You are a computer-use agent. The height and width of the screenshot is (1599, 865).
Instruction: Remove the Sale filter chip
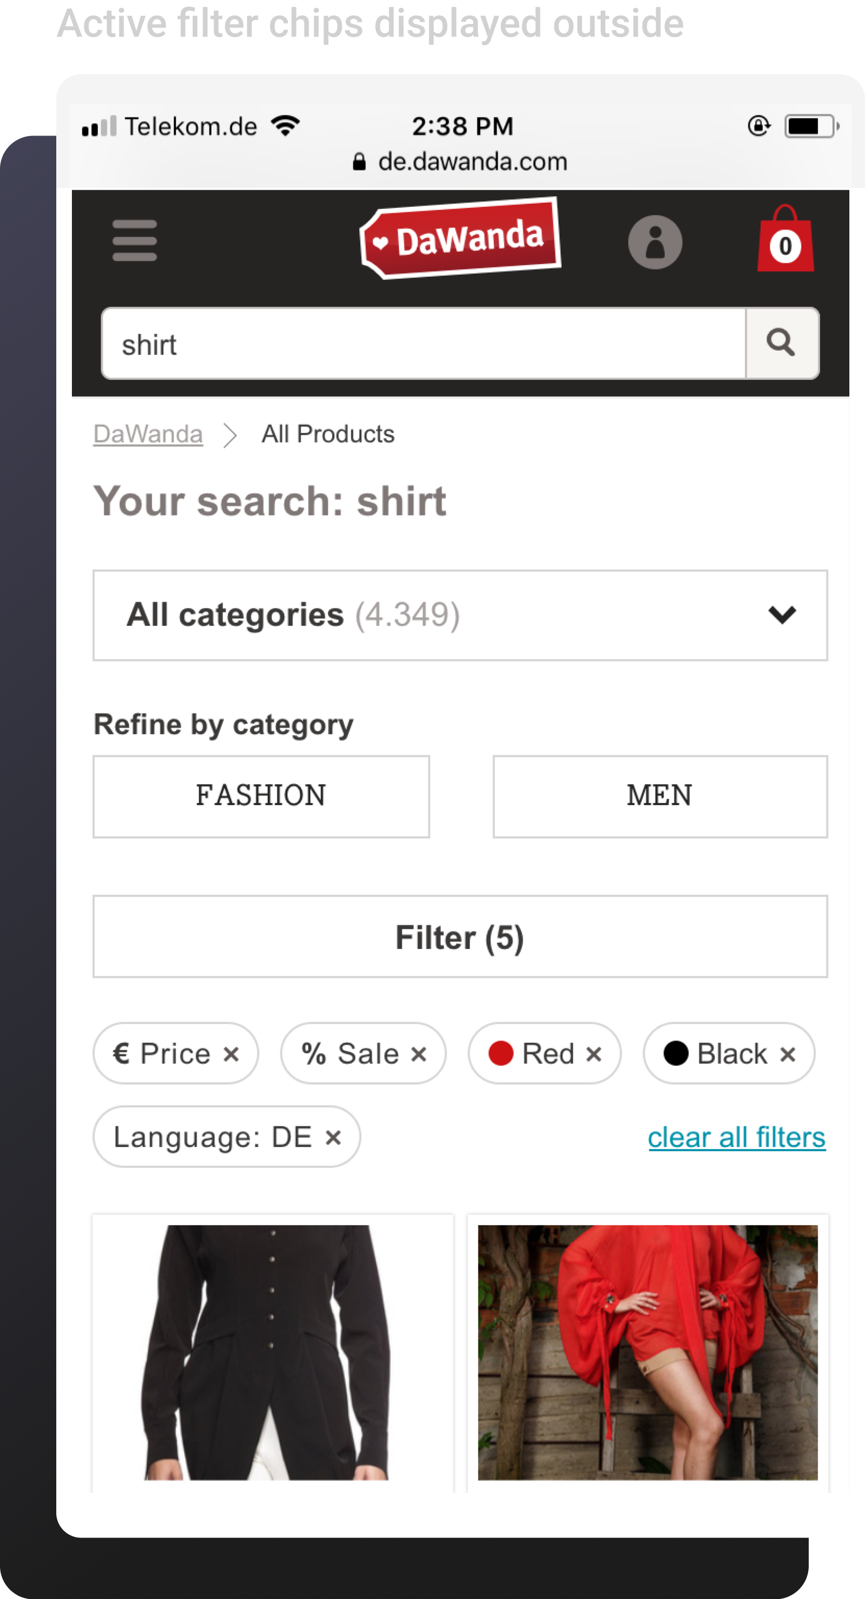[419, 1053]
